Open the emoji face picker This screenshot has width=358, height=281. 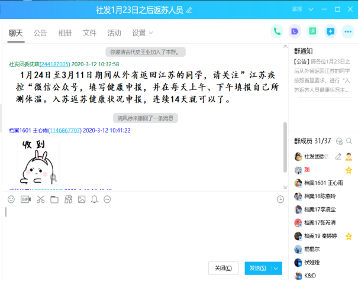pos(11,199)
